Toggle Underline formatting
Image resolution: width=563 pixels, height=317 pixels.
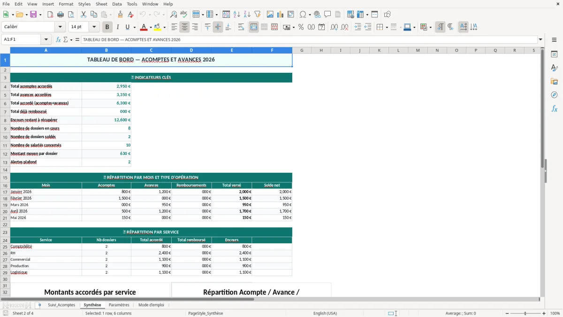point(127,27)
